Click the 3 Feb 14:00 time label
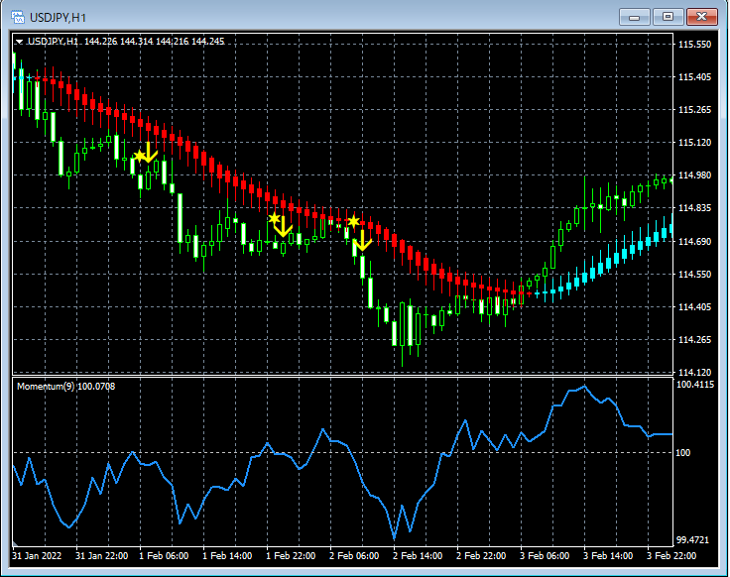This screenshot has width=730, height=577. pyautogui.click(x=608, y=556)
